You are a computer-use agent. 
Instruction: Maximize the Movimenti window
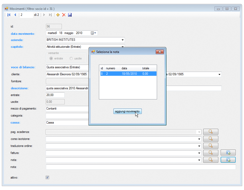[227, 9]
